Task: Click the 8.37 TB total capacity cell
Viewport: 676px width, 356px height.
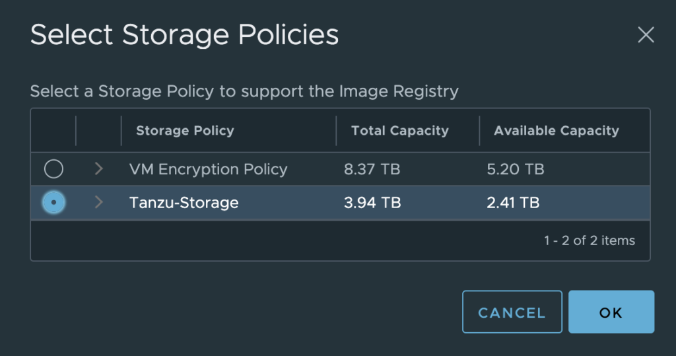Action: coord(372,169)
